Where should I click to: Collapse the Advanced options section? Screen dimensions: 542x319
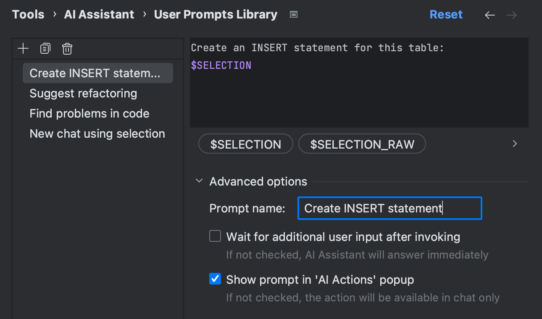(x=199, y=181)
